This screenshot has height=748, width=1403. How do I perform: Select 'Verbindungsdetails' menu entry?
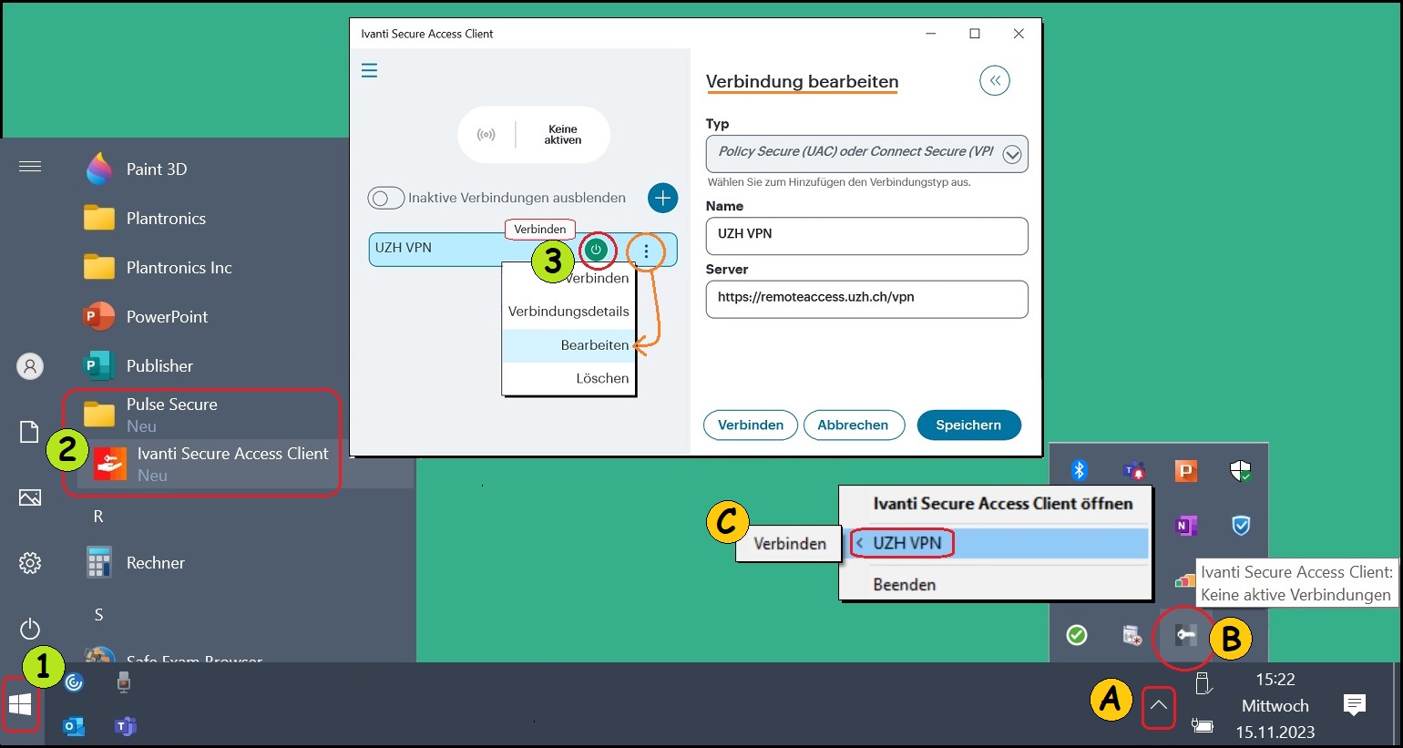coord(568,312)
